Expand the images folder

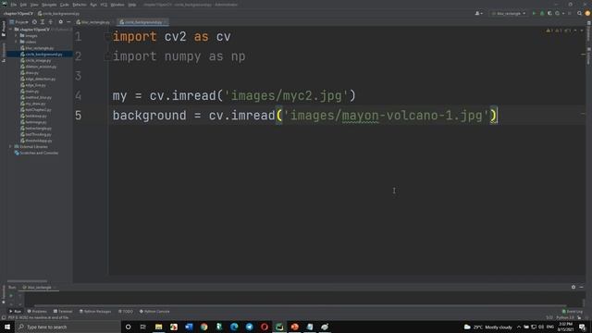tap(17, 36)
